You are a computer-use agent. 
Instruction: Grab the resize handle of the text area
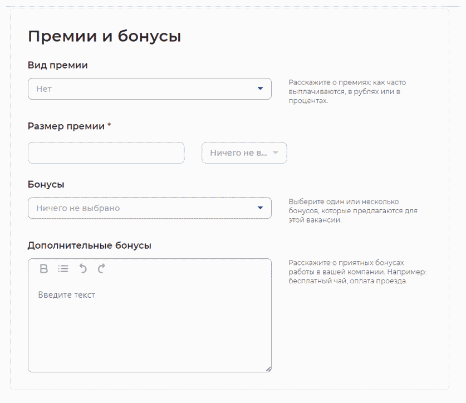[268, 368]
